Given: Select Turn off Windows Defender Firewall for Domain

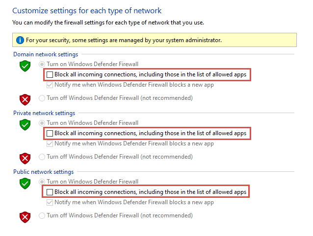Looking at the screenshot, I should tap(42, 98).
